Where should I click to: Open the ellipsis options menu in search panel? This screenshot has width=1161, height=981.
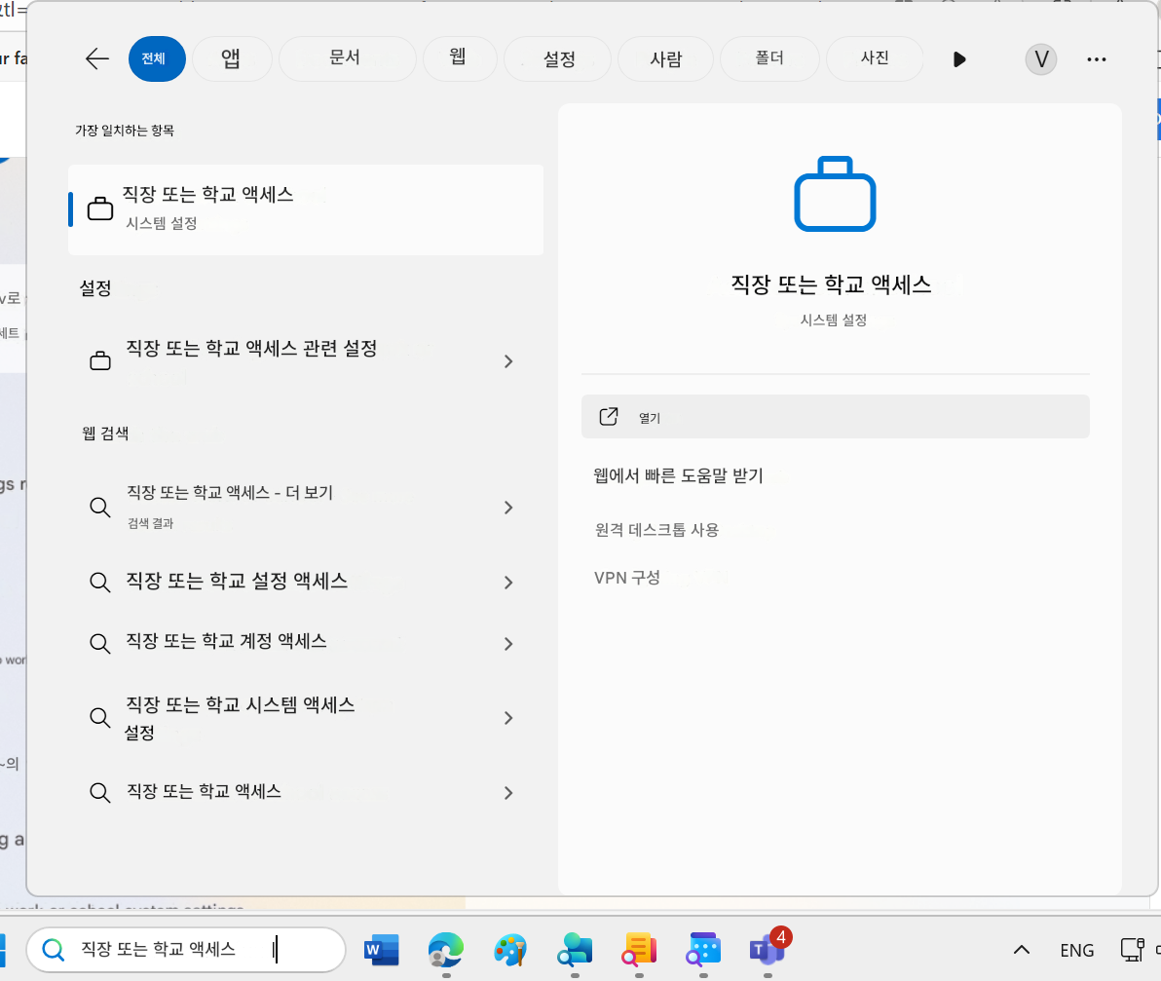[1096, 59]
